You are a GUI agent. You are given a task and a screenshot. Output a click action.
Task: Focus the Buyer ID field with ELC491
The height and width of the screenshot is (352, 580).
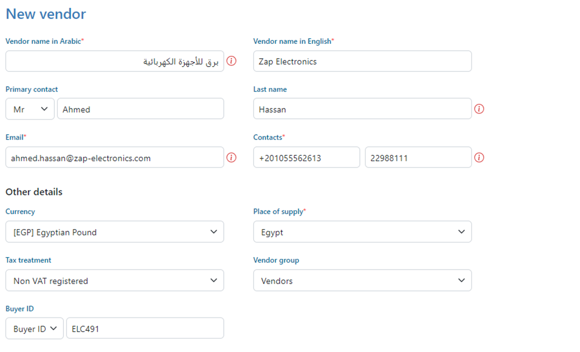click(x=145, y=328)
